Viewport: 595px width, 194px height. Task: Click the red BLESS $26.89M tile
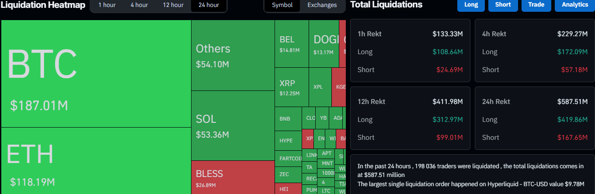[233, 177]
